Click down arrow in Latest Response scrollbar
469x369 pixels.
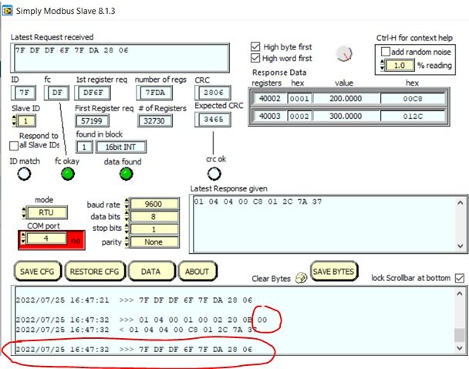461,246
